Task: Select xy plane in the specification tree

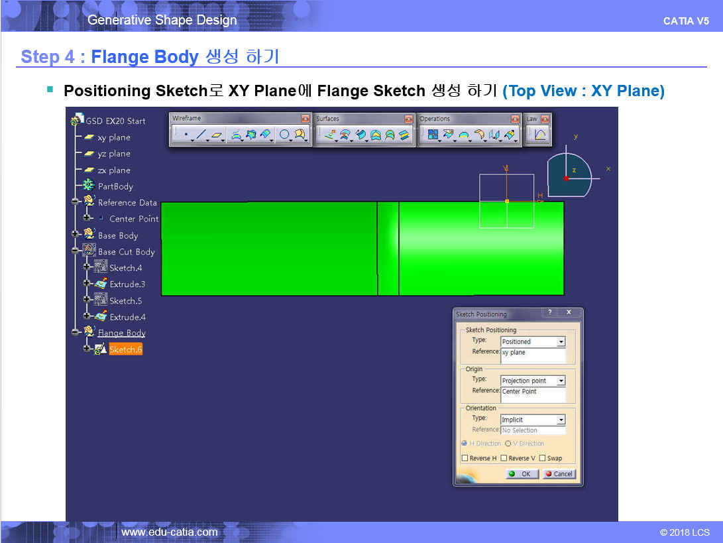Action: [x=113, y=137]
